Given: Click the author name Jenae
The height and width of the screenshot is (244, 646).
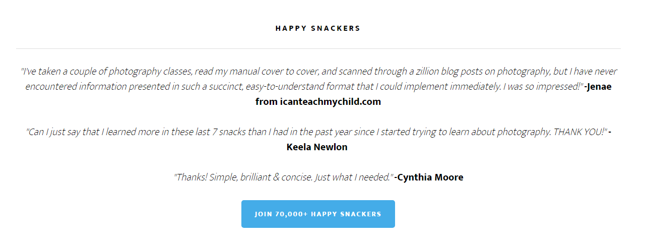Looking at the screenshot, I should [599, 86].
